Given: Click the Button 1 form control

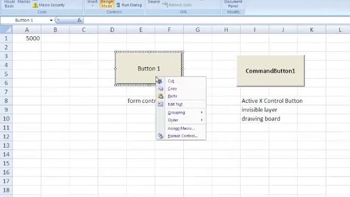Looking at the screenshot, I should coord(149,68).
